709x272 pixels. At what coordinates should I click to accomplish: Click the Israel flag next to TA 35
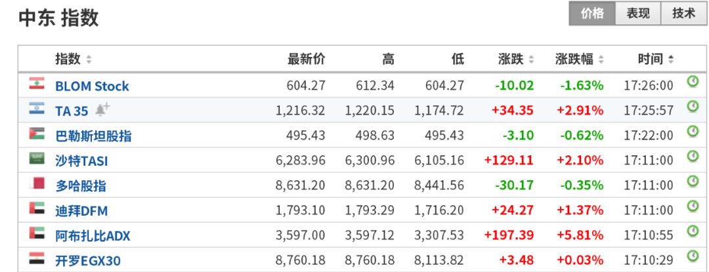point(36,109)
